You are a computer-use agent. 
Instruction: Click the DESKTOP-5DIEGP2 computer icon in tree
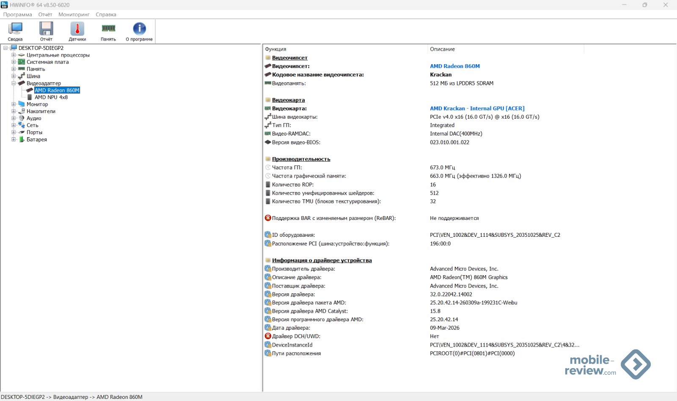pyautogui.click(x=14, y=48)
